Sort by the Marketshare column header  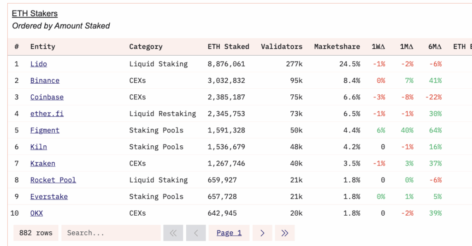point(337,46)
